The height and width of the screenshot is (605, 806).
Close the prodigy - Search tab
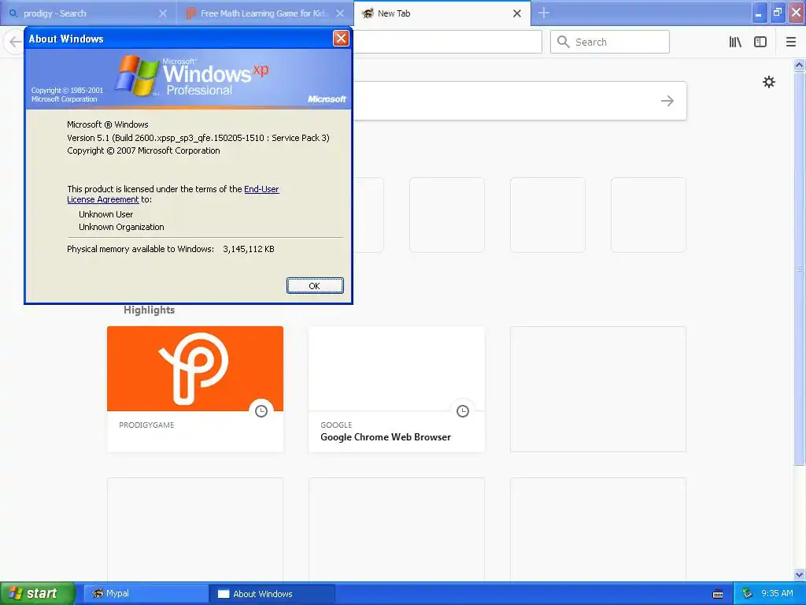tap(163, 13)
